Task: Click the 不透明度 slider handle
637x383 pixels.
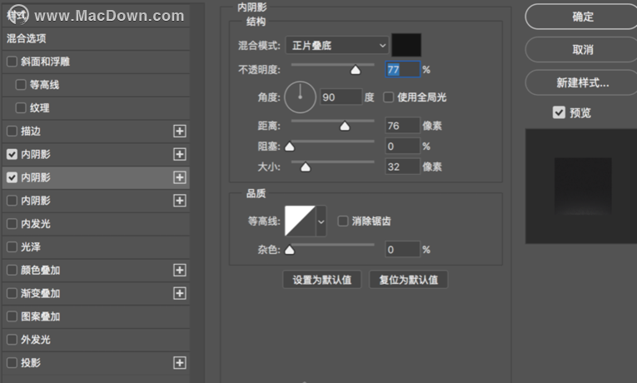Action: 356,70
